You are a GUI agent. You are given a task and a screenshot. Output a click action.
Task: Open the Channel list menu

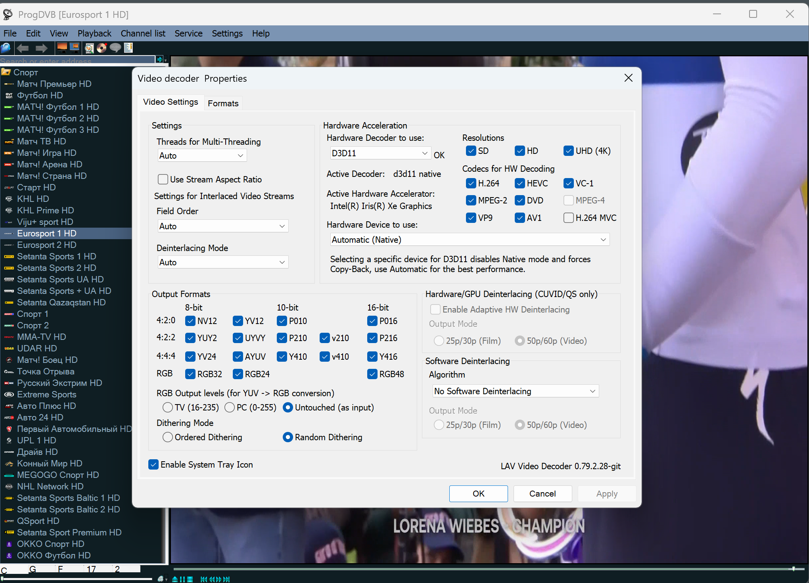point(143,33)
